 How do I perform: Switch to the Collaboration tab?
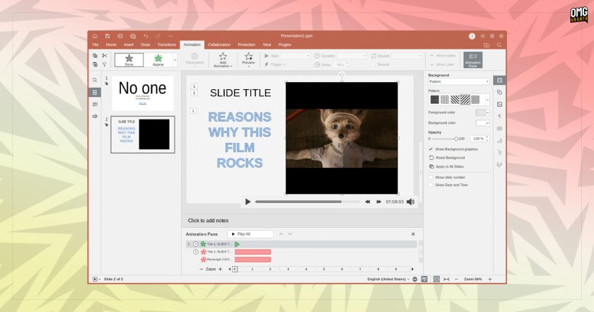[x=219, y=45]
